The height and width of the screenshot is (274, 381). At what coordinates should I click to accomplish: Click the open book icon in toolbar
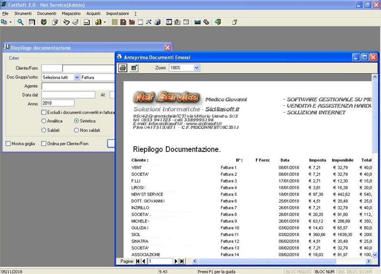[75, 22]
